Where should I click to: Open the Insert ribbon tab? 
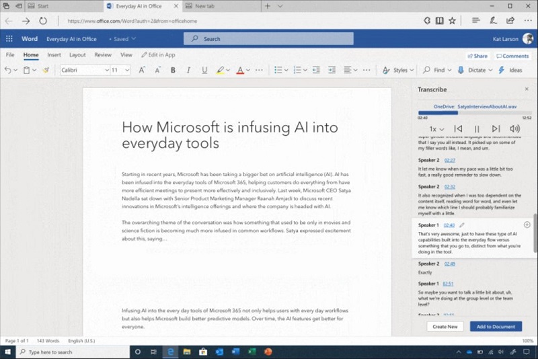(x=54, y=55)
